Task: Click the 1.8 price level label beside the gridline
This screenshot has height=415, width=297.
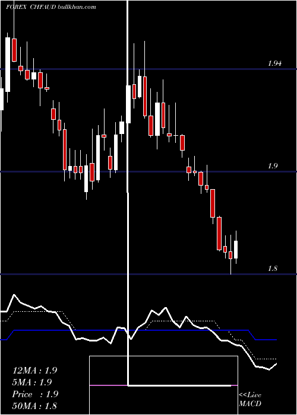Action: pyautogui.click(x=273, y=269)
